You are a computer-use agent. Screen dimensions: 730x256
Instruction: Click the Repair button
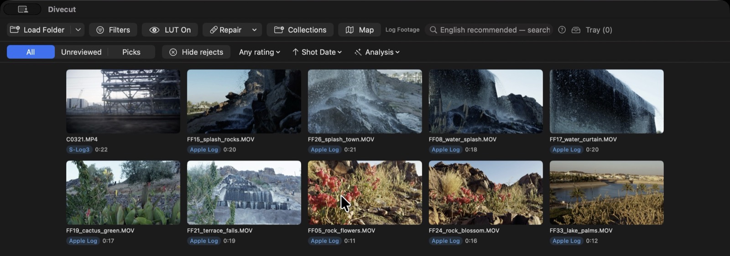(x=225, y=30)
